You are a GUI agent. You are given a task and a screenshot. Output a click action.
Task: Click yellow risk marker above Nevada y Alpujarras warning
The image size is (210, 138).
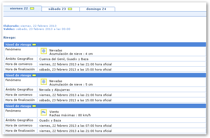(x=34, y=75)
